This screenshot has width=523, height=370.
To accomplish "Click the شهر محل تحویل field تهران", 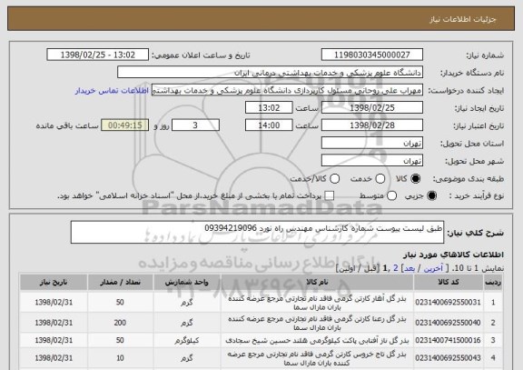I will (372, 161).
